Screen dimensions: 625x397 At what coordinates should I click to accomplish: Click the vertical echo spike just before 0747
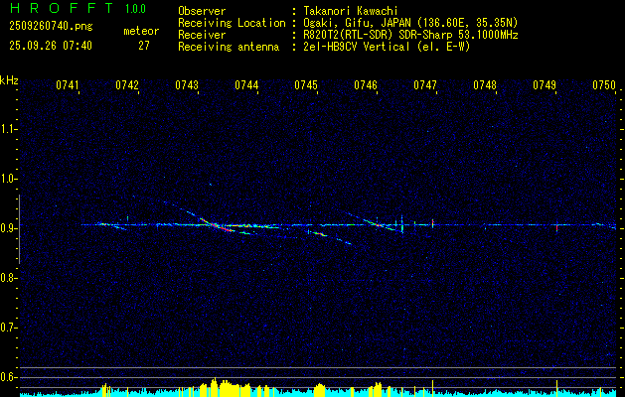pos(432,223)
